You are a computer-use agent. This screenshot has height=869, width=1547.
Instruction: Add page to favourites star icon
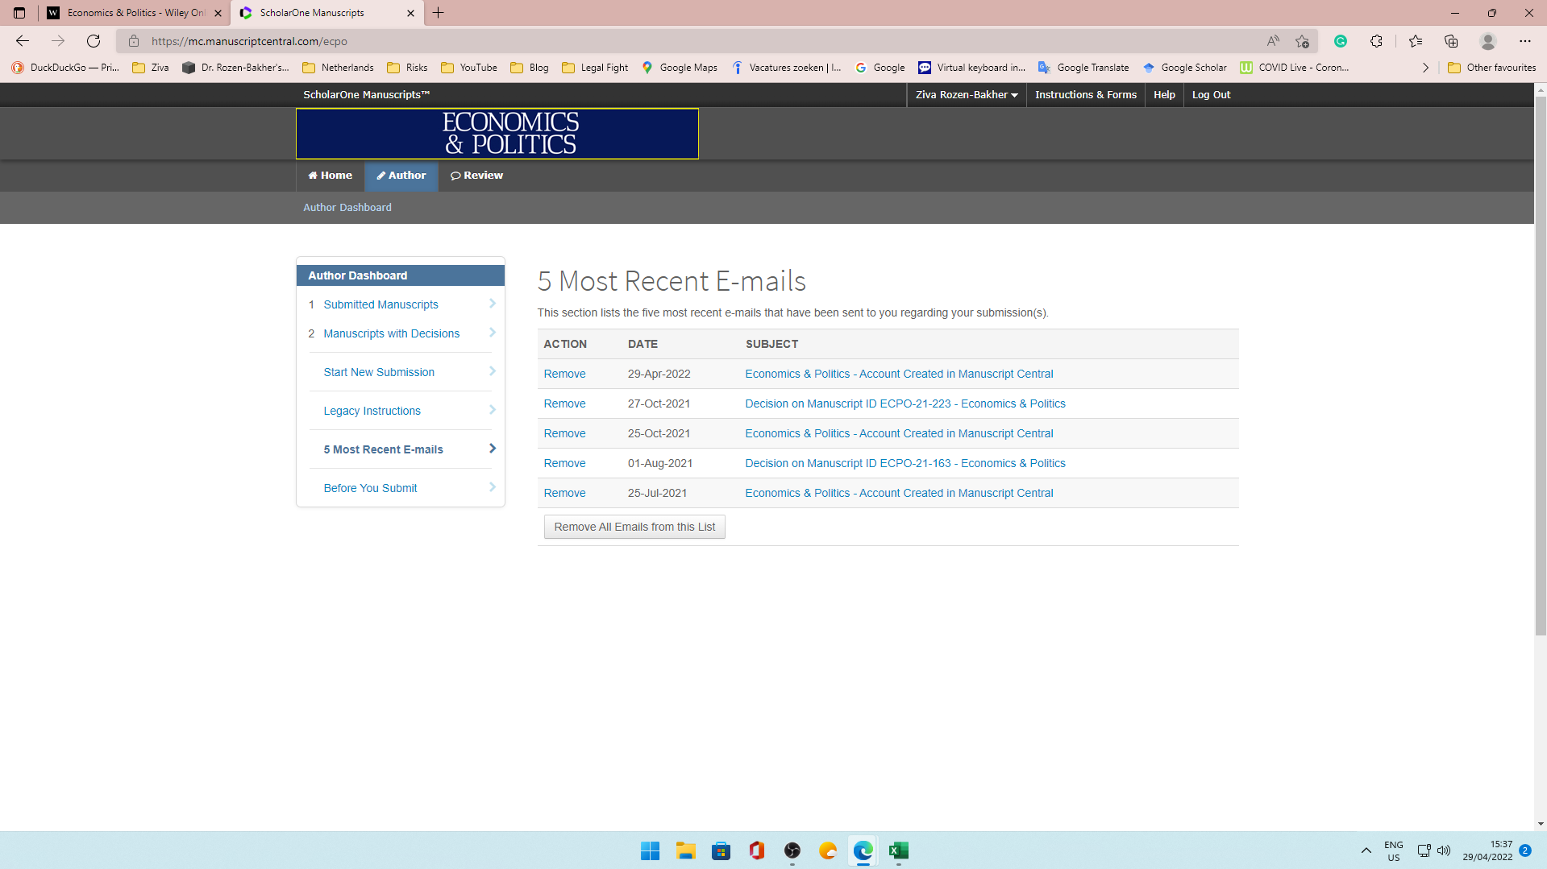tap(1302, 41)
